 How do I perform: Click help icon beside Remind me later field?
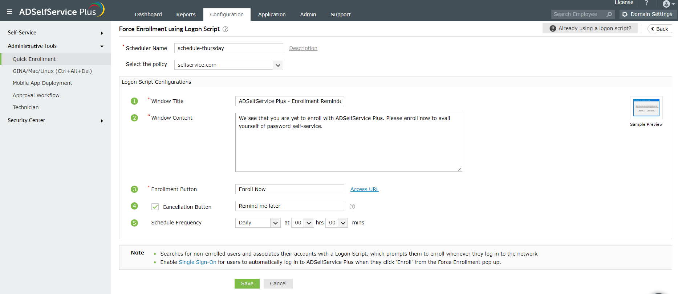click(352, 207)
